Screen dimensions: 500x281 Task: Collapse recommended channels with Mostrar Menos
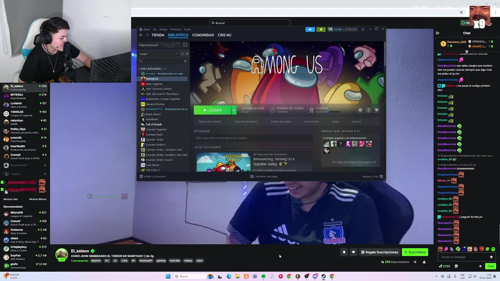pyautogui.click(x=38, y=199)
